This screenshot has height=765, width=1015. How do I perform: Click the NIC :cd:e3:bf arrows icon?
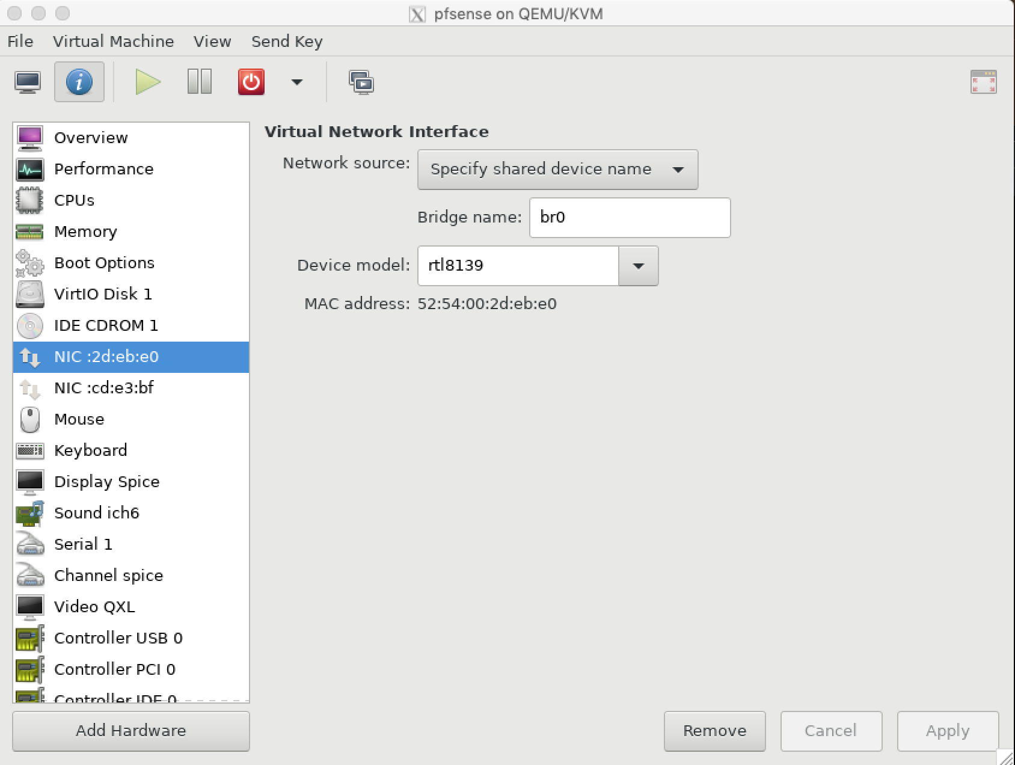point(29,388)
